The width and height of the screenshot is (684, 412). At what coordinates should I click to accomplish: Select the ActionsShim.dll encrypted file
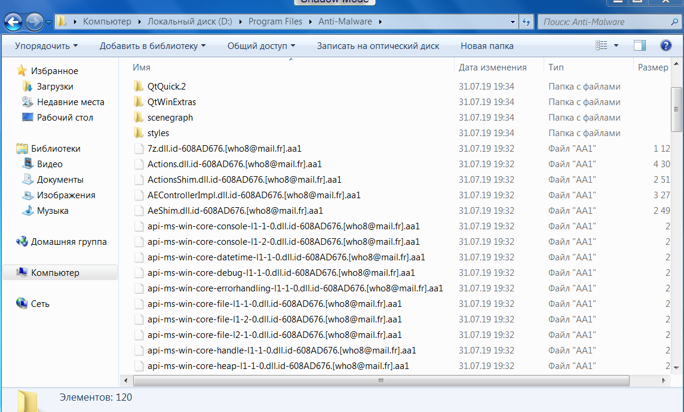(244, 180)
